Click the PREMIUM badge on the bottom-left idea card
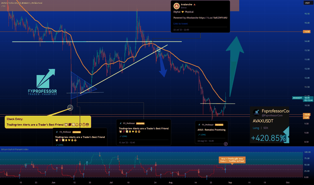This screenshot has height=185, width=314. tap(77, 132)
